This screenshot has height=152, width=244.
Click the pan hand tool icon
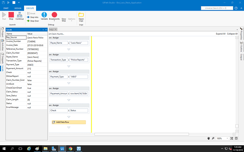(x=209, y=138)
